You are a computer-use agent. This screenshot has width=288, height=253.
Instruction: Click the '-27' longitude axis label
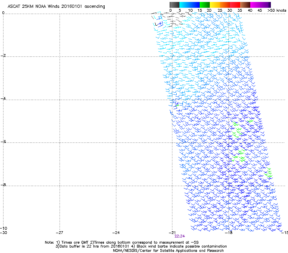[x=60, y=233]
